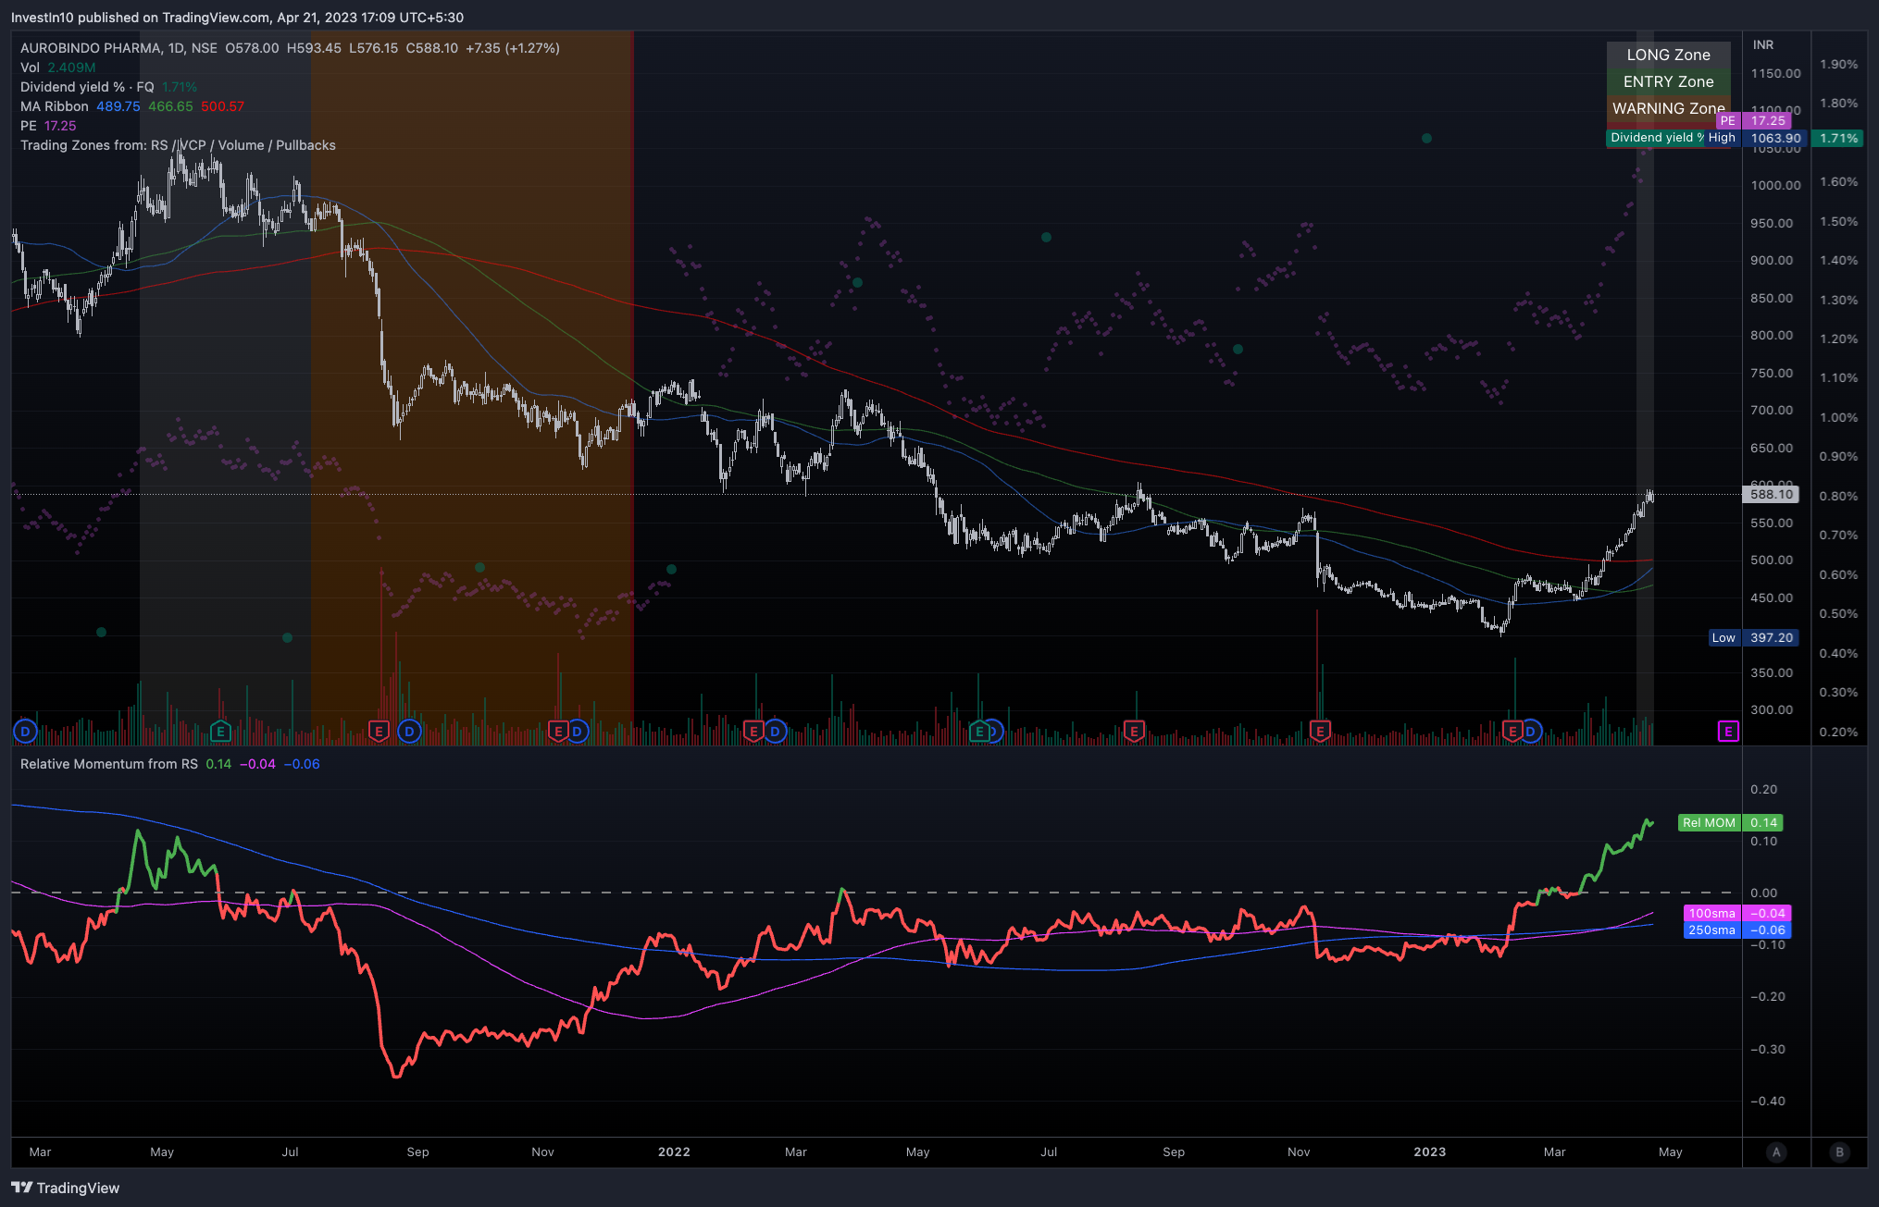
Task: Click the blue D dividend marker beside Sep 2021
Action: pyautogui.click(x=409, y=732)
